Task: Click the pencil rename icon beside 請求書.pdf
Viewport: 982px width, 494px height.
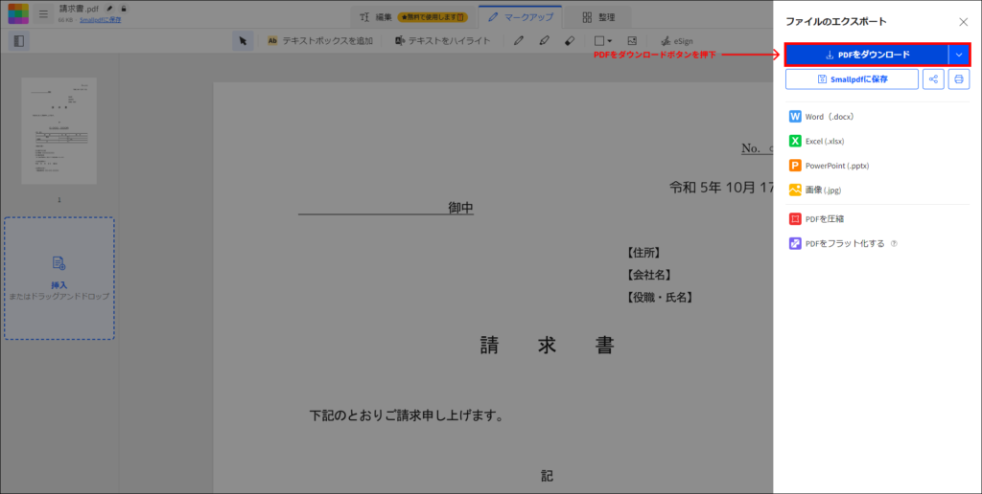Action: coord(110,9)
